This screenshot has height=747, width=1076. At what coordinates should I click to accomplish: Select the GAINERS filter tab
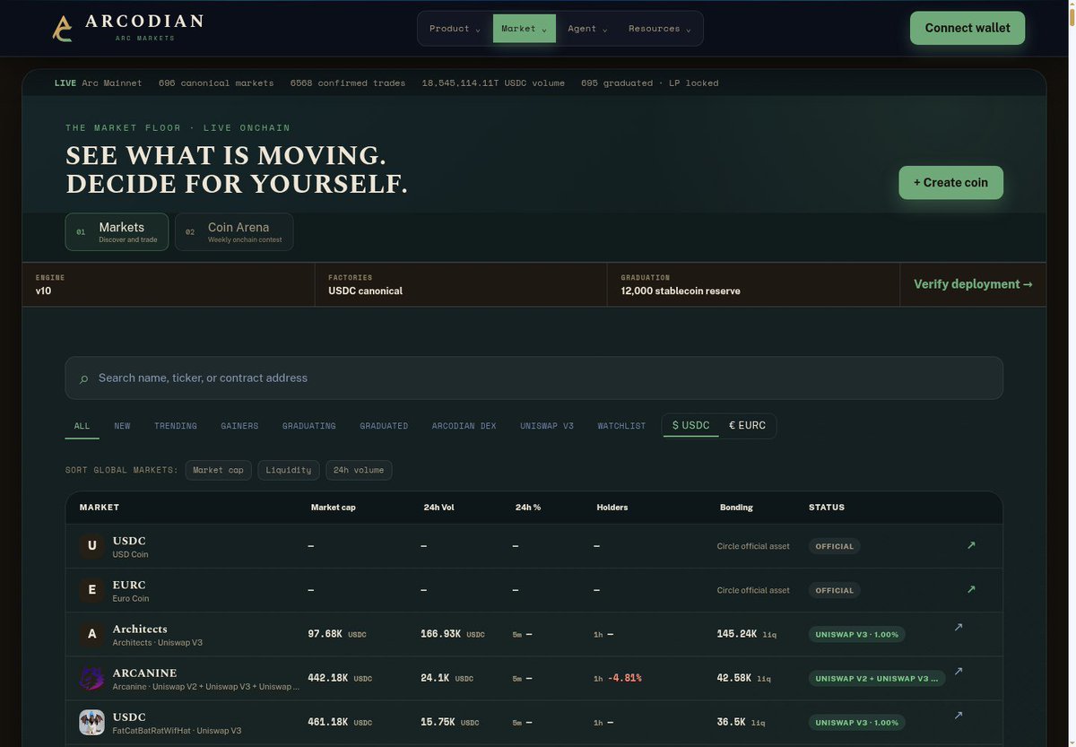tap(239, 426)
